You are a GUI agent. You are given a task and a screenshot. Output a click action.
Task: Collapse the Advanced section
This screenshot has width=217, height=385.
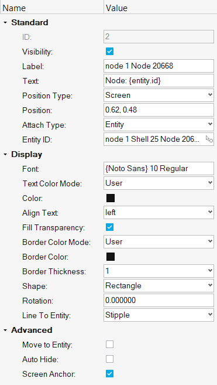point(5,331)
